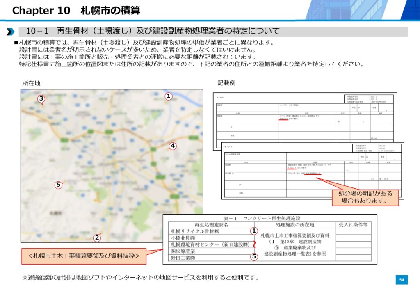This screenshot has height=297, width=420.
Task: Click the 受入れ条件等 column header
Action: tap(354, 224)
